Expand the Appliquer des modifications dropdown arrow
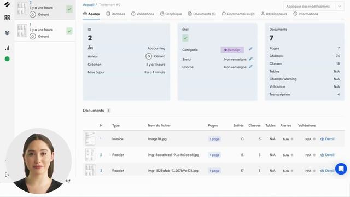This screenshot has height=197, width=350. [340, 7]
